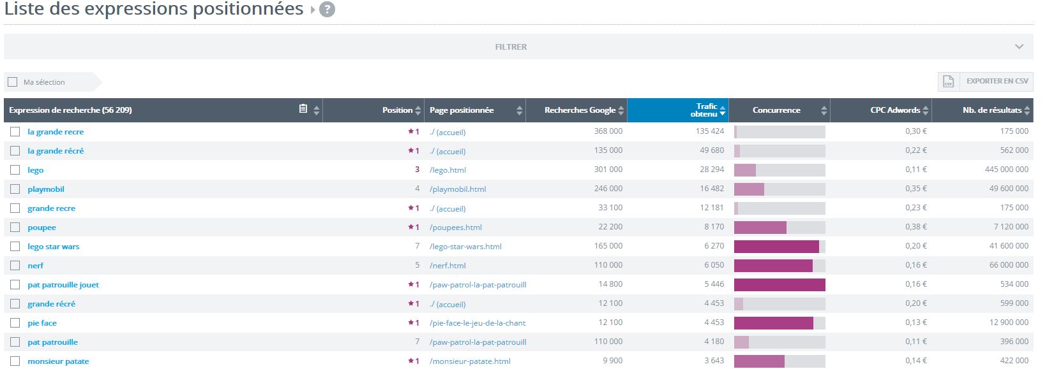Click the Expression de recherche column header
1047x369 pixels.
(70, 110)
